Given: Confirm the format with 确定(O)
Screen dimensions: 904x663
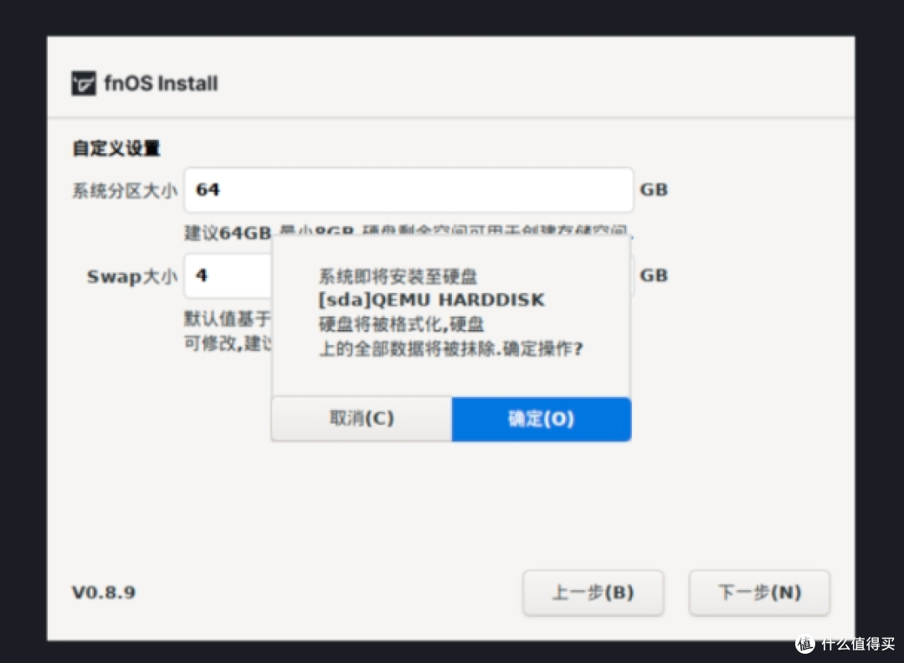Looking at the screenshot, I should 542,419.
